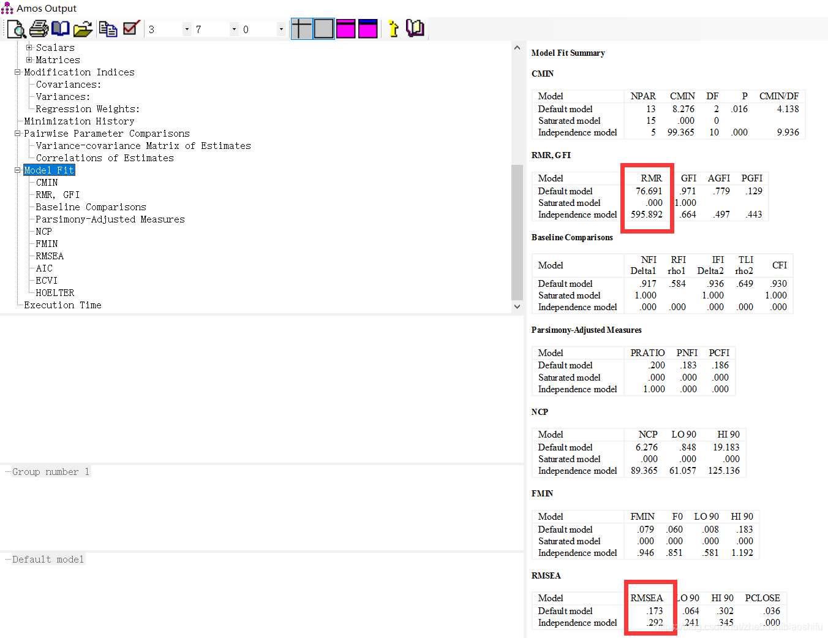The height and width of the screenshot is (638, 828).
Task: Click the PCLOSE column header
Action: pyautogui.click(x=762, y=598)
